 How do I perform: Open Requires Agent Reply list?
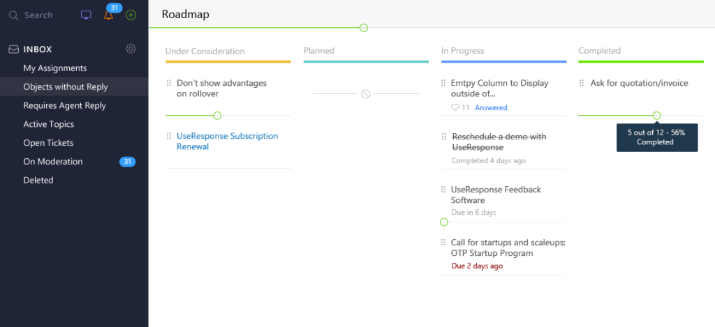65,106
